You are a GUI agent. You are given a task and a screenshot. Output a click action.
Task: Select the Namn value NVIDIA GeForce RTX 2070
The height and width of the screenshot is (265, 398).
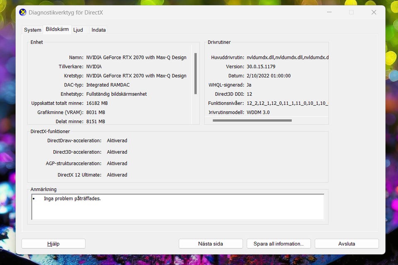(x=136, y=58)
